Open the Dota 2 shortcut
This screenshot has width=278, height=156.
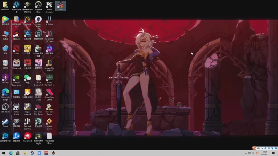click(16, 50)
